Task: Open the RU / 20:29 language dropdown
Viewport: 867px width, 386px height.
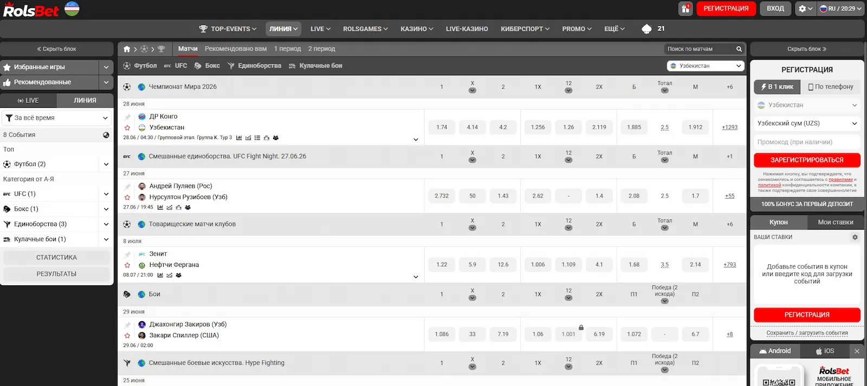Action: (x=840, y=9)
